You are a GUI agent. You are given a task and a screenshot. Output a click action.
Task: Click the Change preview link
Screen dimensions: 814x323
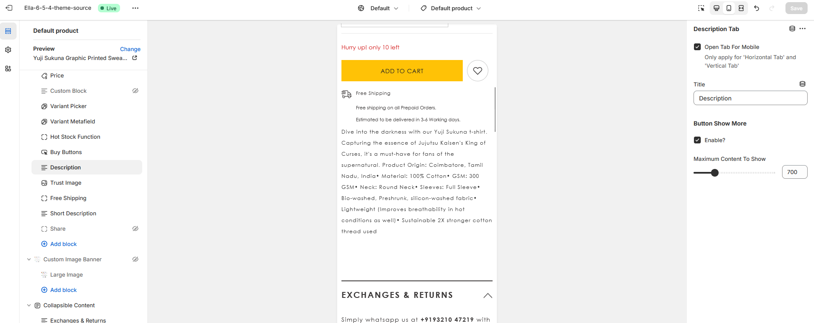(130, 49)
